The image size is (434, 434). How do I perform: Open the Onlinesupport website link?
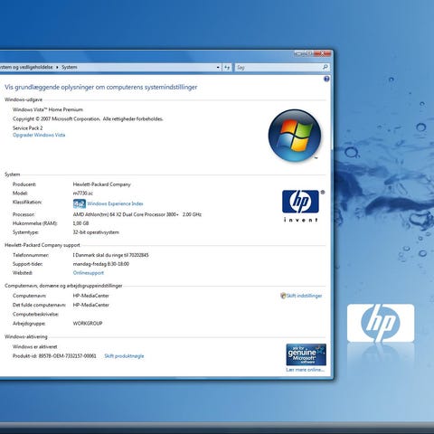[89, 273]
